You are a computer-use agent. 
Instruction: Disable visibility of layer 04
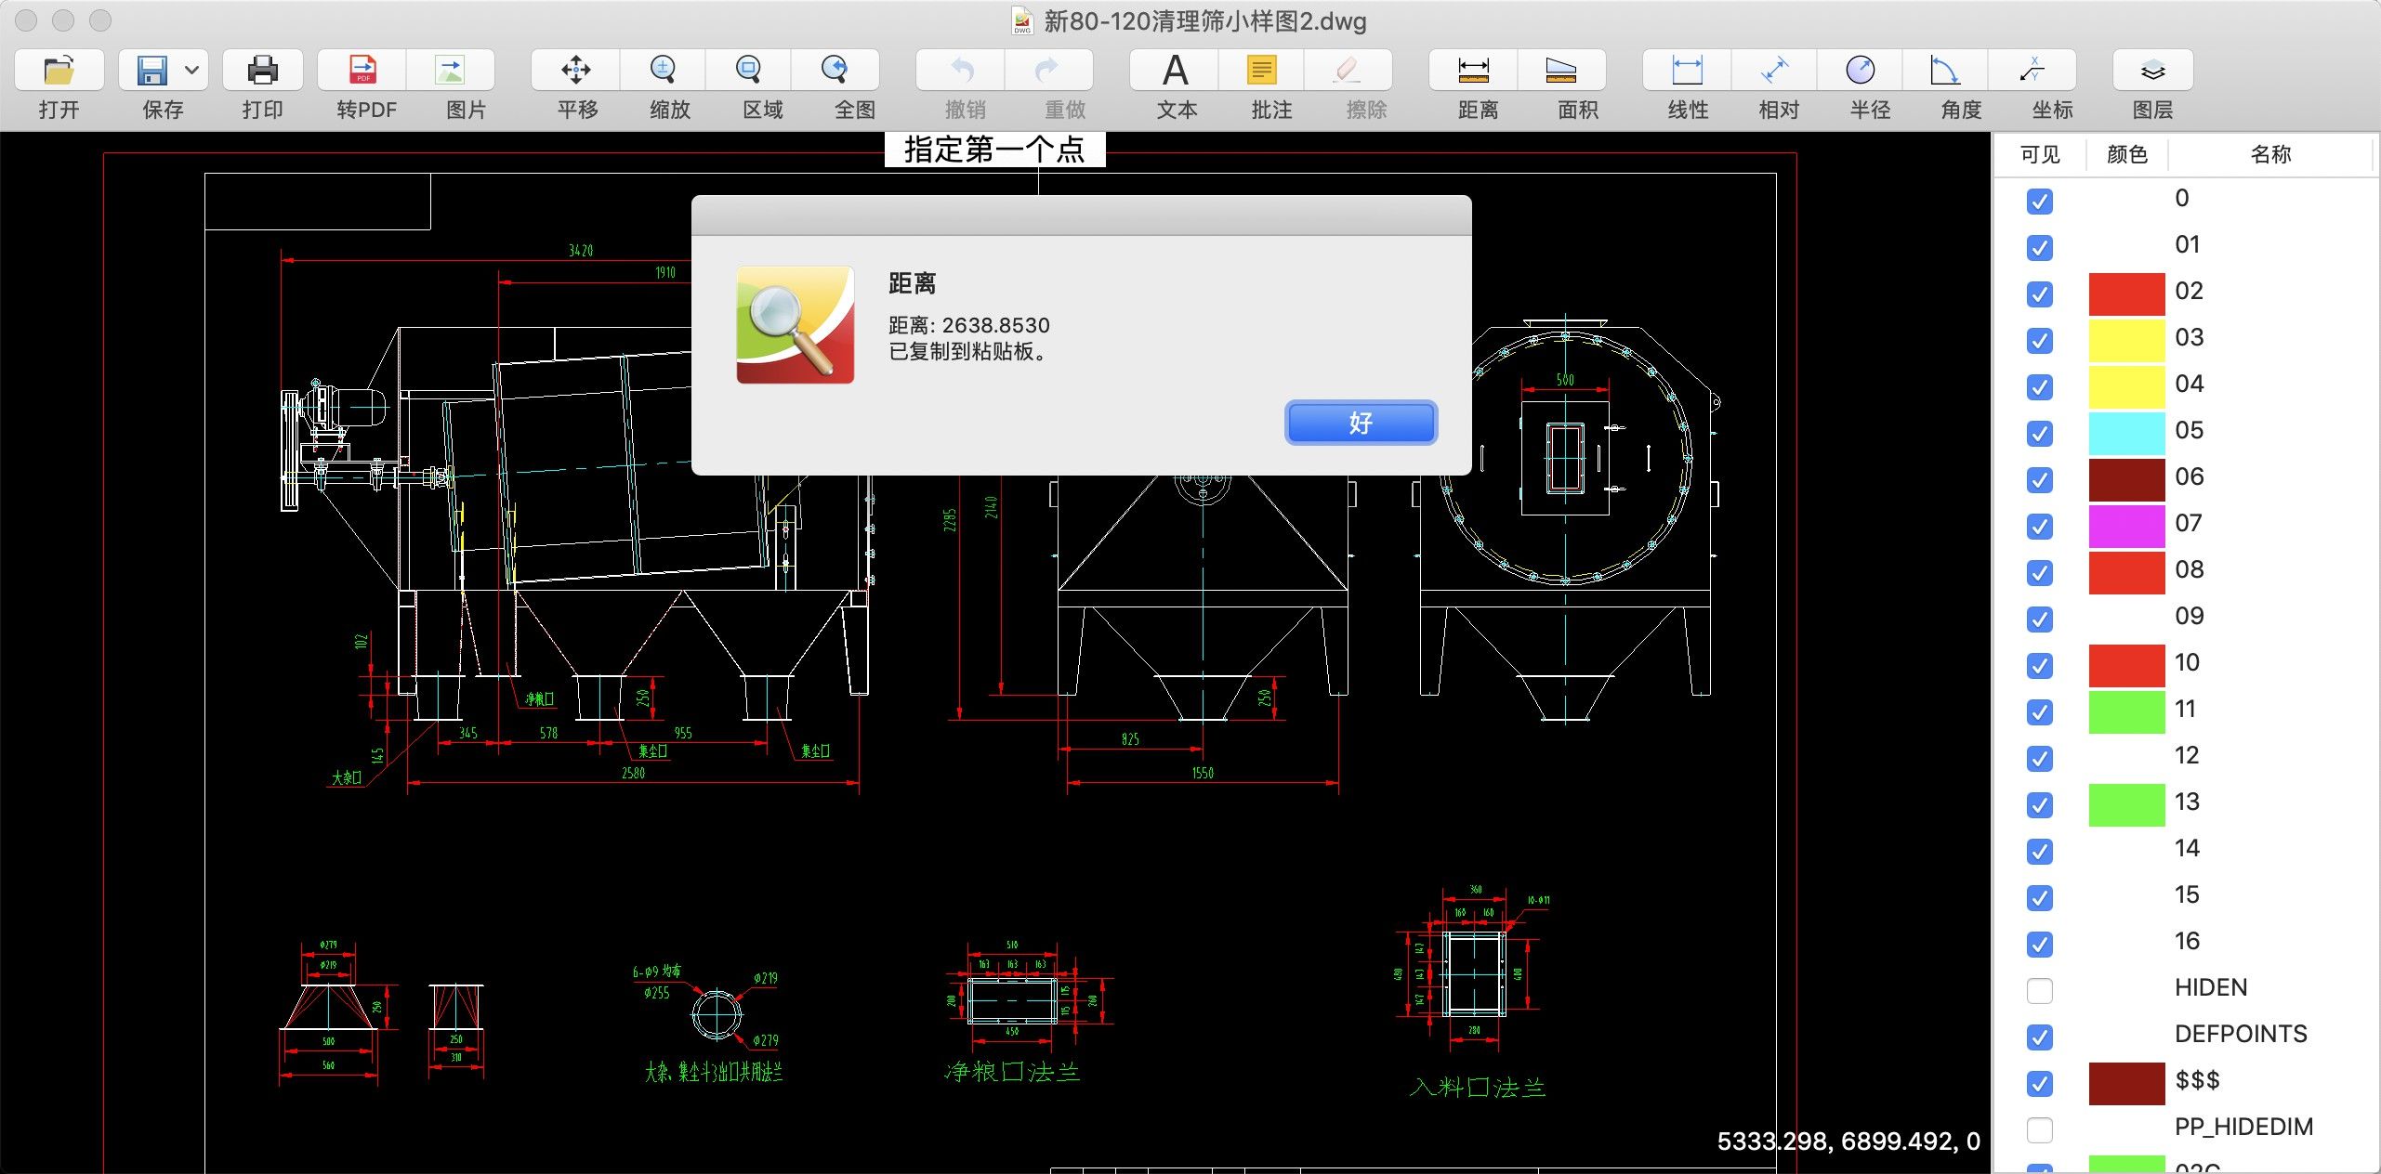(x=2040, y=388)
